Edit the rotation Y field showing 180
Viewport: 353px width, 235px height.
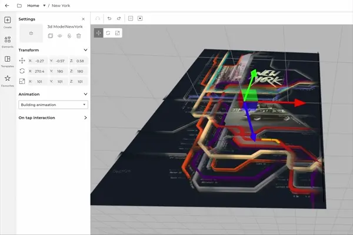point(58,71)
